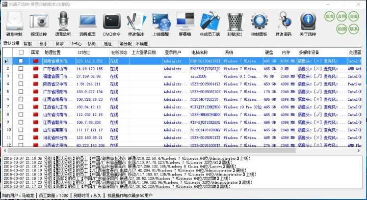The width and height of the screenshot is (367, 200).
Task: Sort by the 在线状态 column header
Action: pyautogui.click(x=119, y=52)
